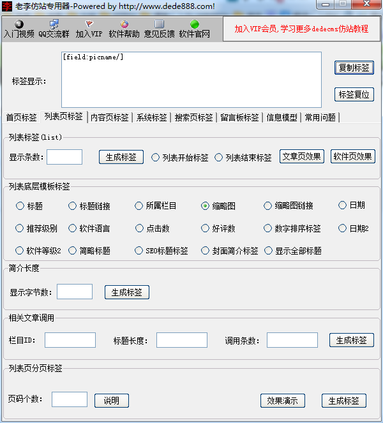This screenshot has height=423, width=383.
Task: Switch to the 首页标签 tab
Action: tap(21, 117)
